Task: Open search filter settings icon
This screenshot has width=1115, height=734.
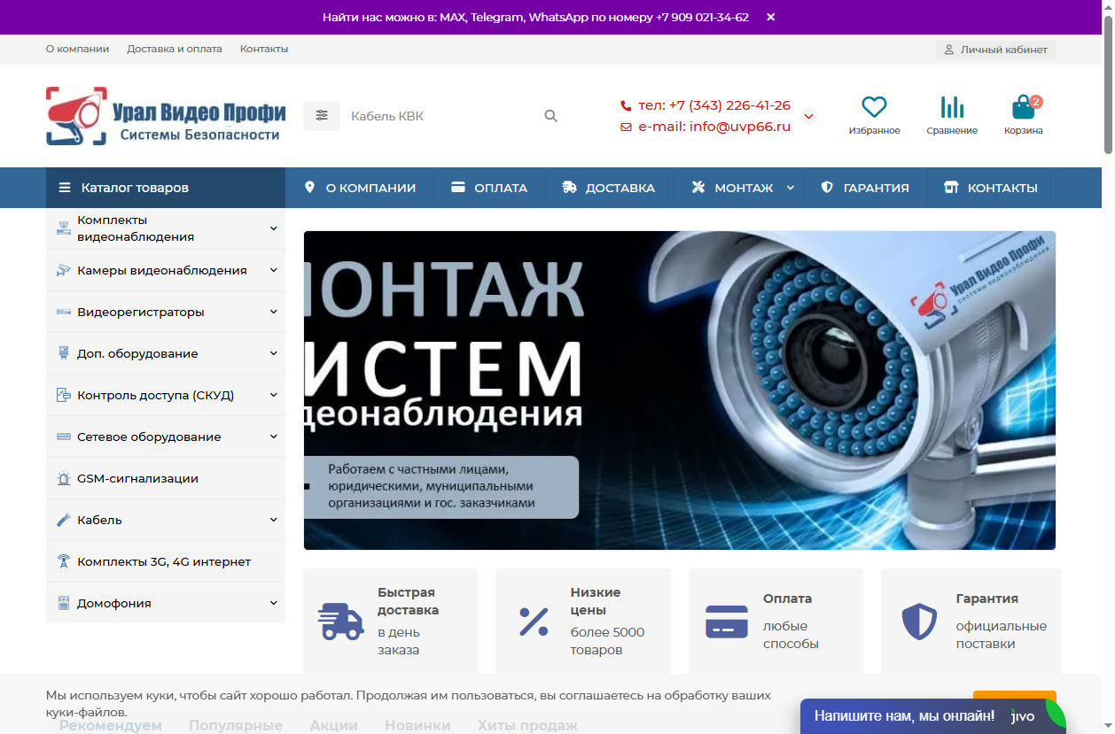Action: (322, 115)
